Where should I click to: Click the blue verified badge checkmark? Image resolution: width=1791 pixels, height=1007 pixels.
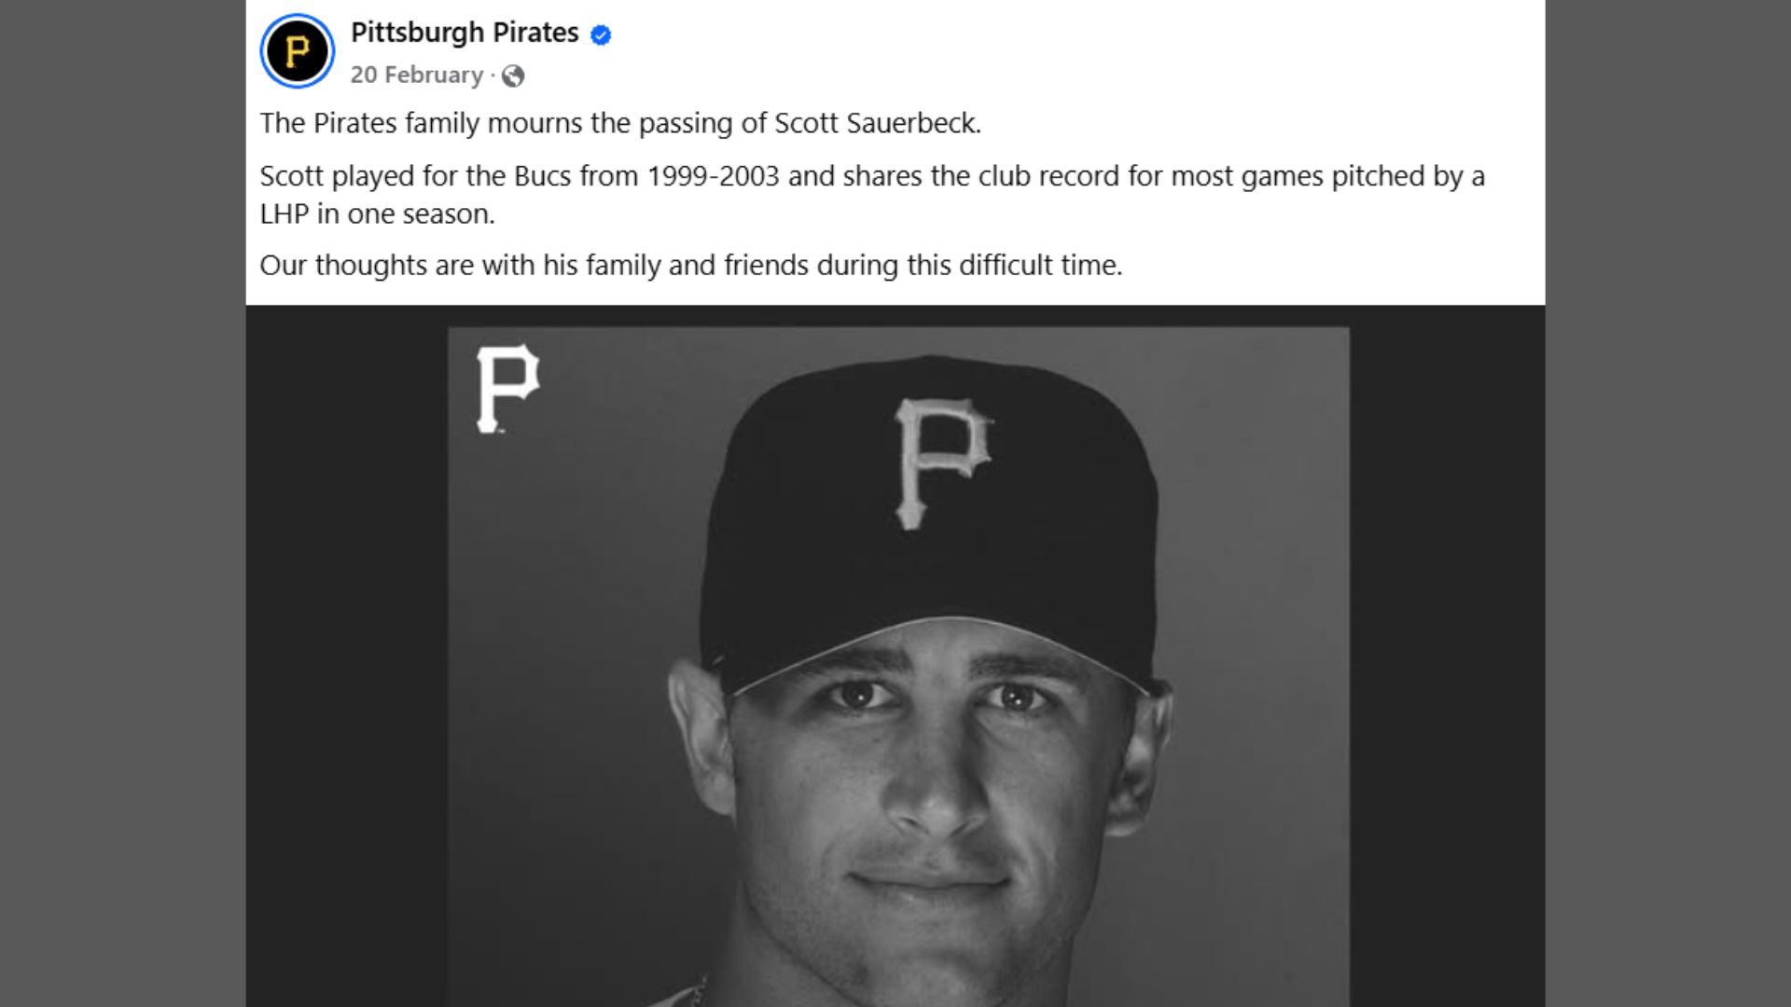[602, 35]
